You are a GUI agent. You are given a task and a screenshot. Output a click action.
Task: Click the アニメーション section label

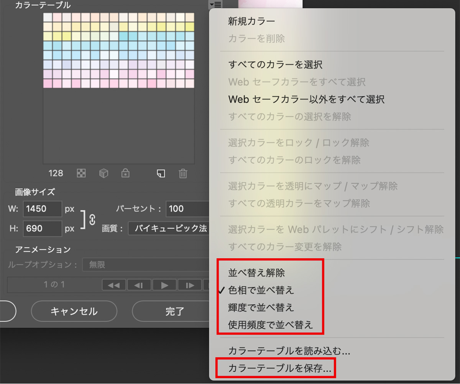coord(43,249)
